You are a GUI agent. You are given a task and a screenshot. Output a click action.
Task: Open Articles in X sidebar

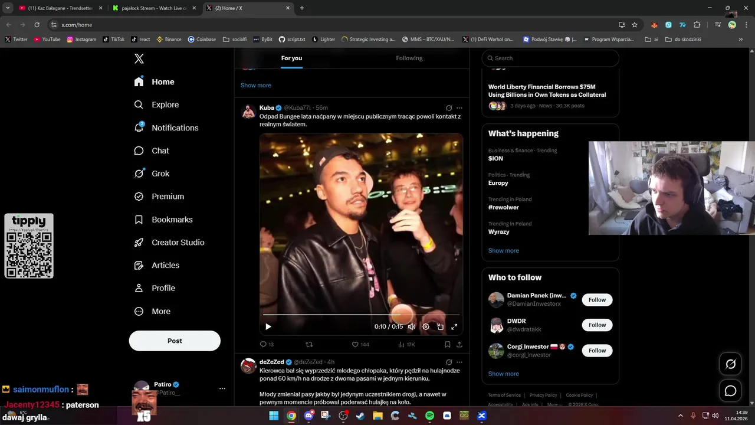[x=157, y=265]
